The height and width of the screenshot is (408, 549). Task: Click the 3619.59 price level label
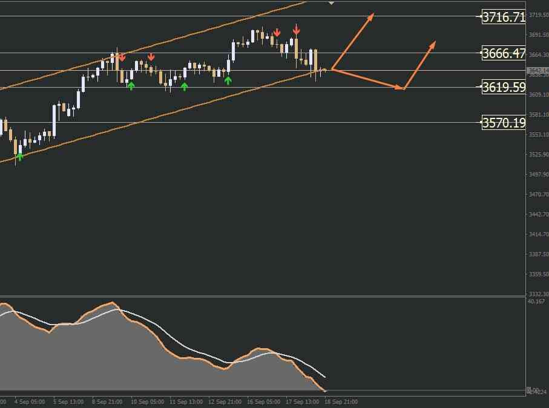click(504, 87)
